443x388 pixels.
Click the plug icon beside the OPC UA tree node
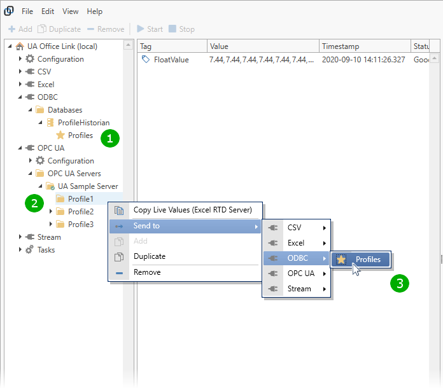[30, 148]
